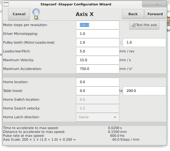
Task: Maximize the Stepconf wizard window
Action: [157, 4]
